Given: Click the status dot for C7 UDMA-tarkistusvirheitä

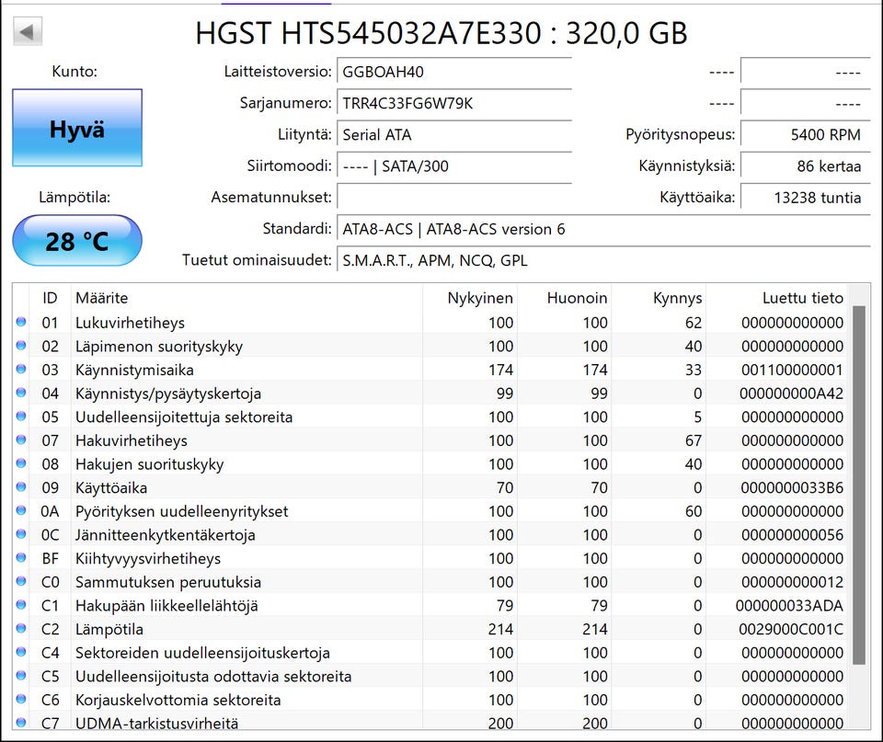Looking at the screenshot, I should click(21, 723).
